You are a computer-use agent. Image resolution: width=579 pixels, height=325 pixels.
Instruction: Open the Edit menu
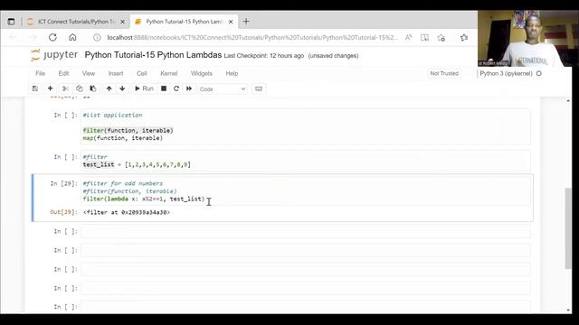click(x=63, y=73)
